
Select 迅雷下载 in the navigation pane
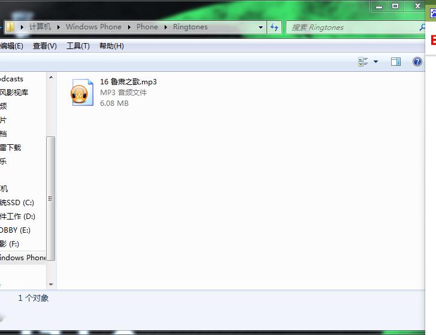(x=11, y=148)
